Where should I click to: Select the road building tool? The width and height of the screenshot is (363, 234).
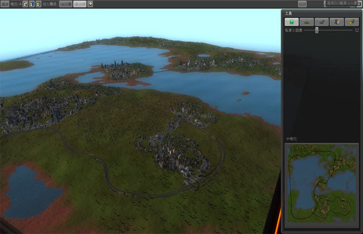(x=322, y=22)
